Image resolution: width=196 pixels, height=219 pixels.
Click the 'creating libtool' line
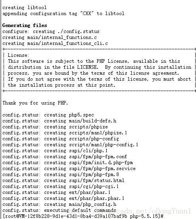pyautogui.click(x=24, y=8)
